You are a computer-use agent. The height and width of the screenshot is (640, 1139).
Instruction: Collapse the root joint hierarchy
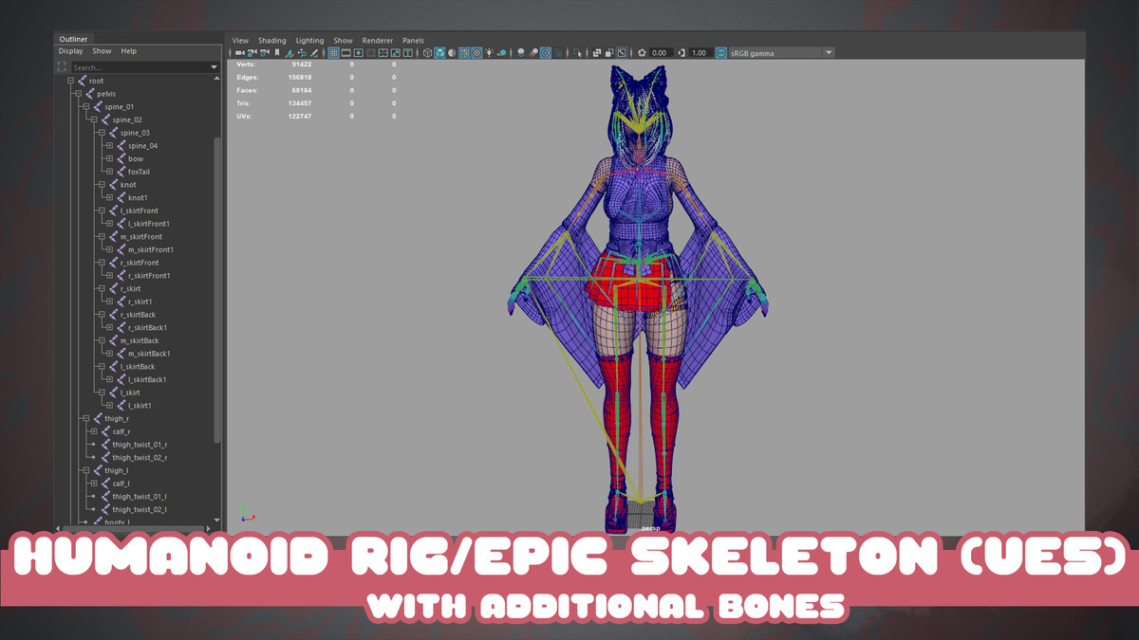coord(70,81)
